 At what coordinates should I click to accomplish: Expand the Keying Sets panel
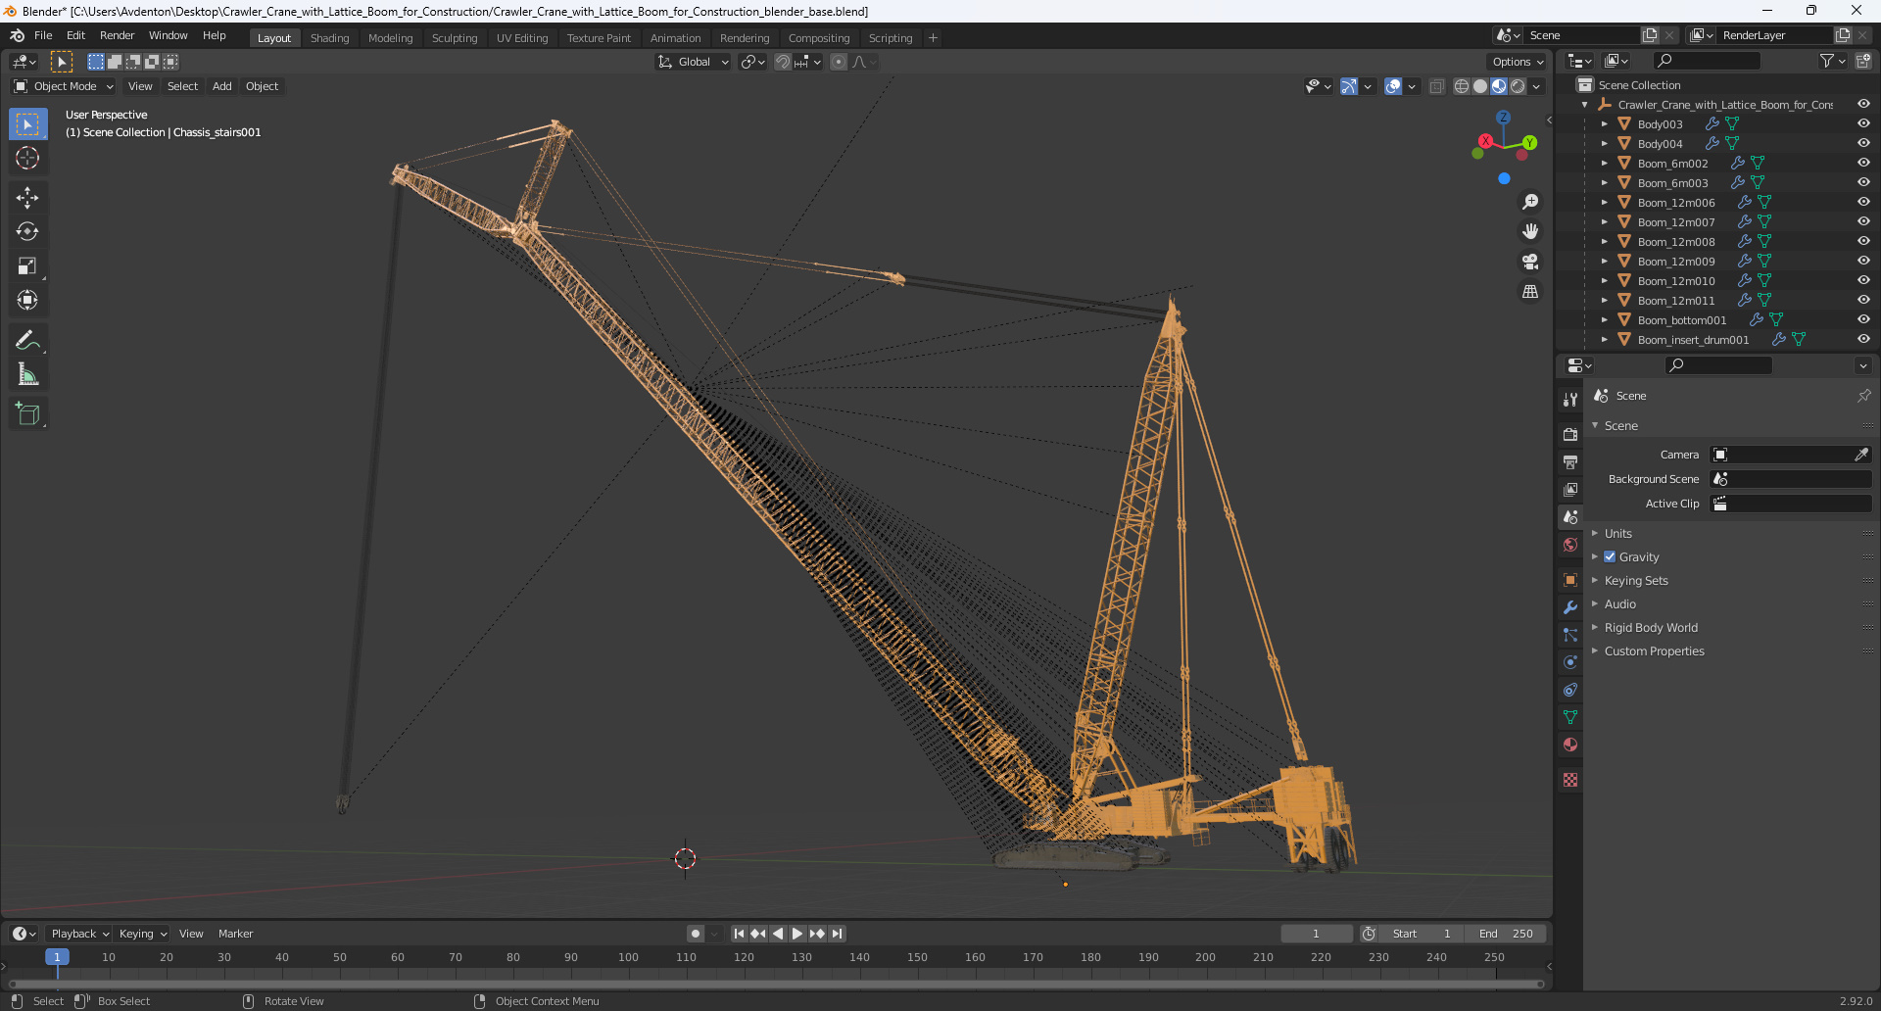pyautogui.click(x=1636, y=581)
